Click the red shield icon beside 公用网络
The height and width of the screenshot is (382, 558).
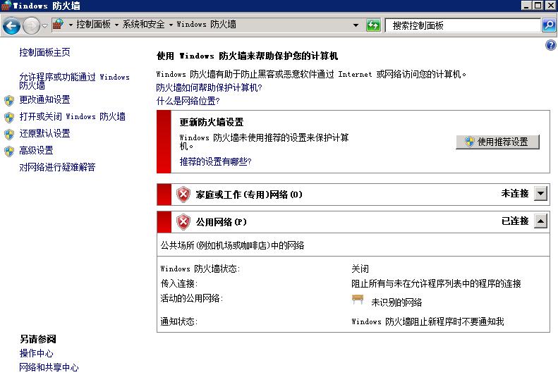coord(183,222)
